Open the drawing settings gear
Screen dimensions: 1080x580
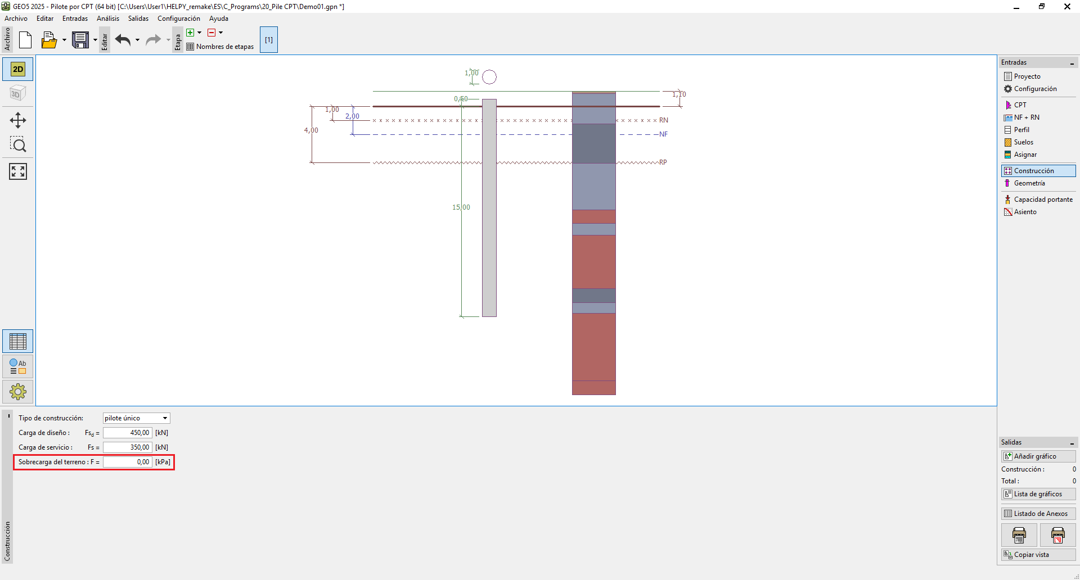tap(18, 391)
